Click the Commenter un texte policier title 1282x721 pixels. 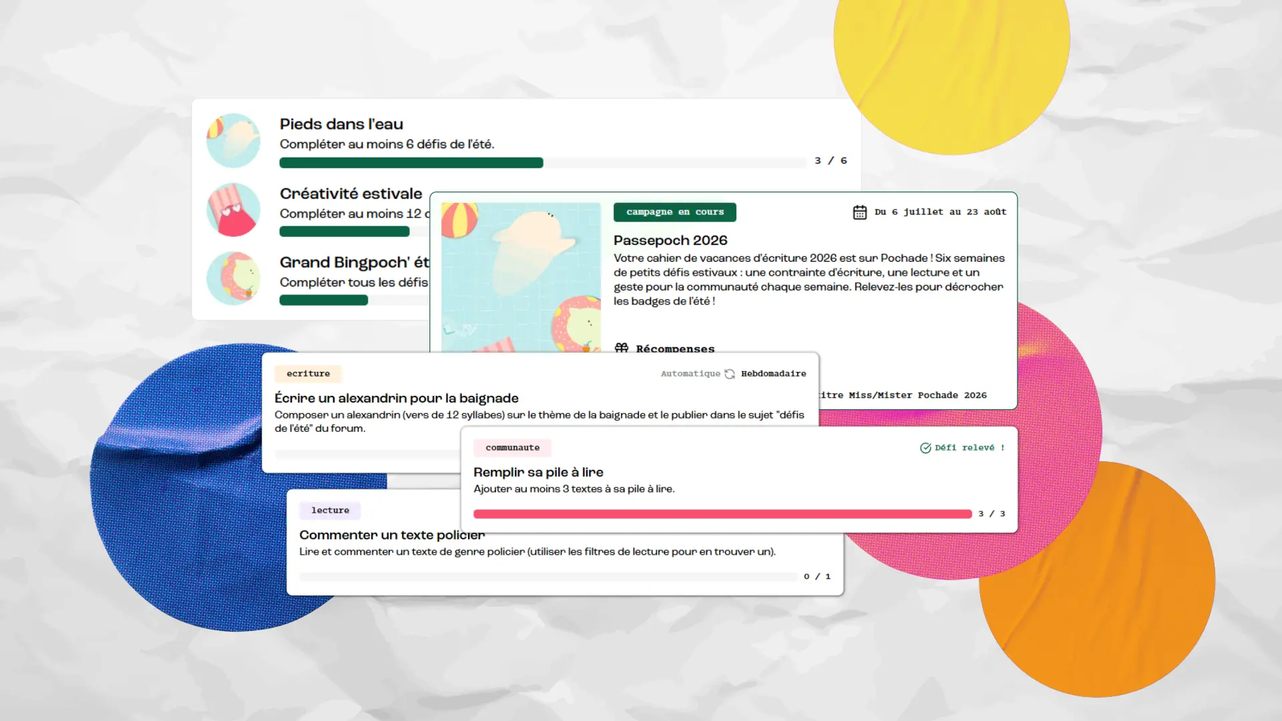point(392,535)
